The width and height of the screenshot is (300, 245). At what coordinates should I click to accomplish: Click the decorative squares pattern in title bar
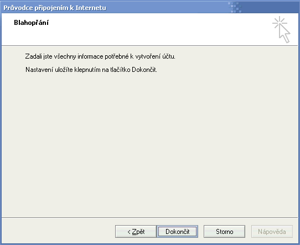point(235,7)
